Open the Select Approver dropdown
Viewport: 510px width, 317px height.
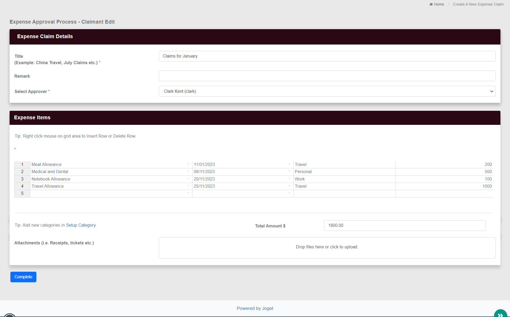[327, 91]
